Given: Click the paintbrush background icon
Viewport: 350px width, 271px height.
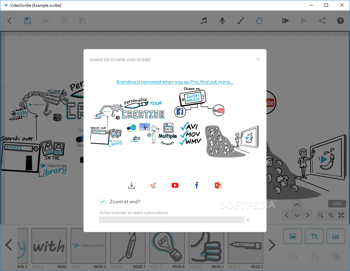Looking at the screenshot, I should point(241,21).
